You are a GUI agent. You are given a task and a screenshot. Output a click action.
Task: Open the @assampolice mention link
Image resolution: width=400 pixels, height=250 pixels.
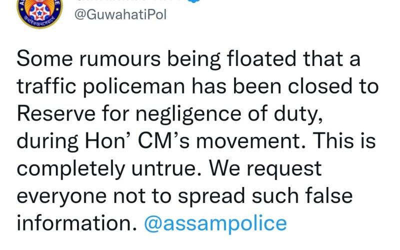(215, 223)
